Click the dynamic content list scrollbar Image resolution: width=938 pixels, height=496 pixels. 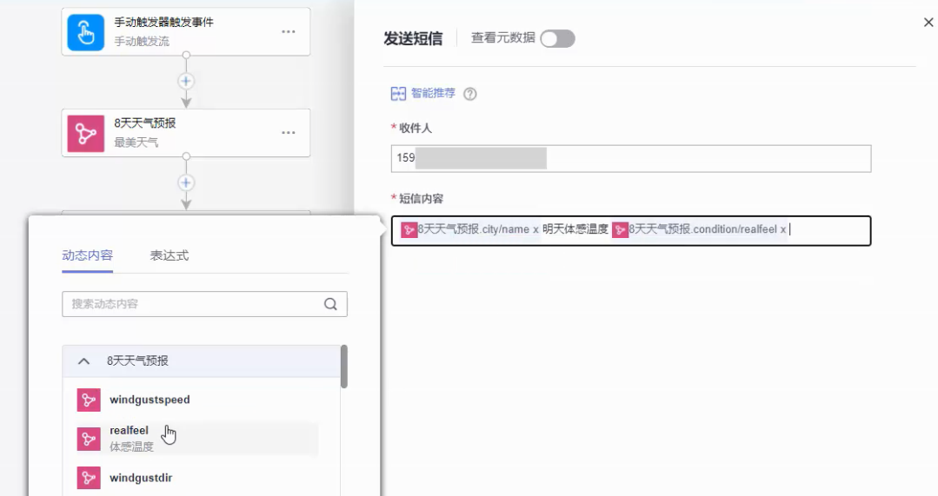click(x=344, y=367)
